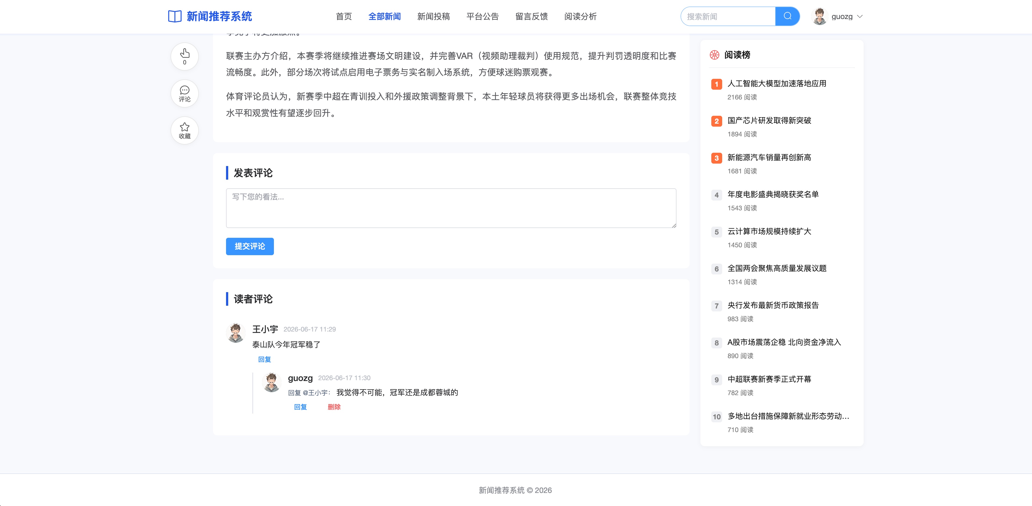Click the 王小宇 commenter name
This screenshot has height=506, width=1032.
click(265, 329)
